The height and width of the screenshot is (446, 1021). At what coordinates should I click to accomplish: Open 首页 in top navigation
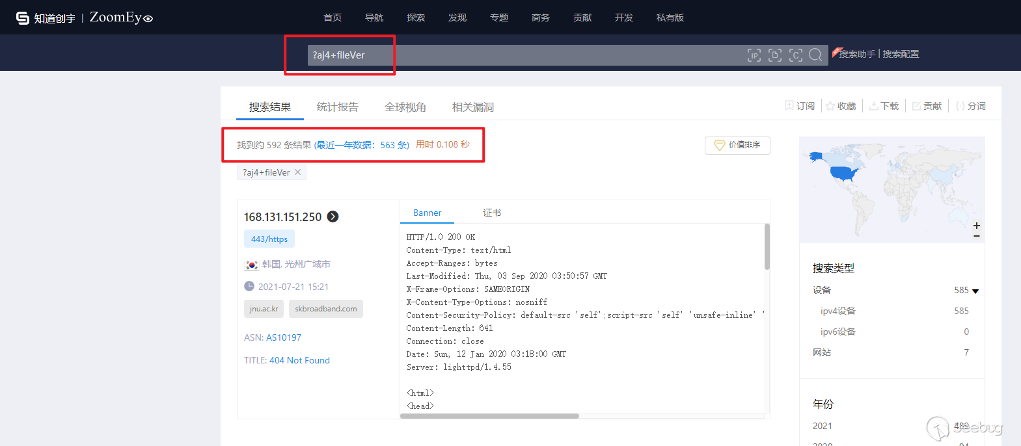(x=333, y=18)
